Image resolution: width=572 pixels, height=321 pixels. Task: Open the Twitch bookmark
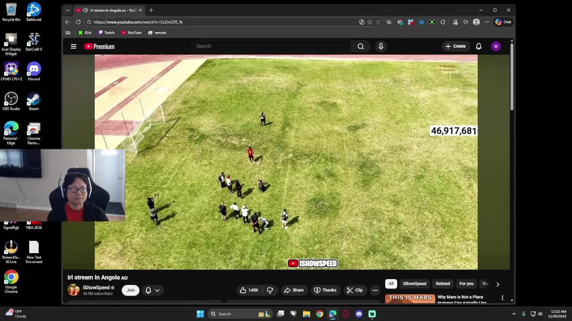pyautogui.click(x=106, y=33)
